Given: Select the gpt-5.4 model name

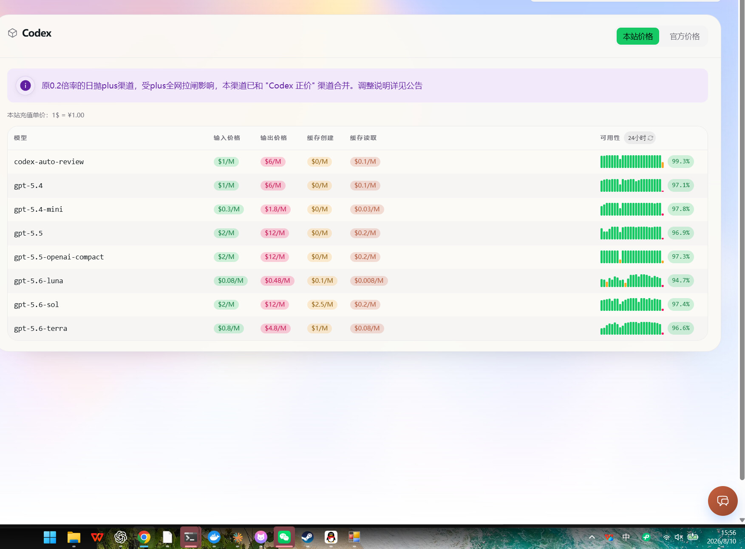Looking at the screenshot, I should pos(28,185).
